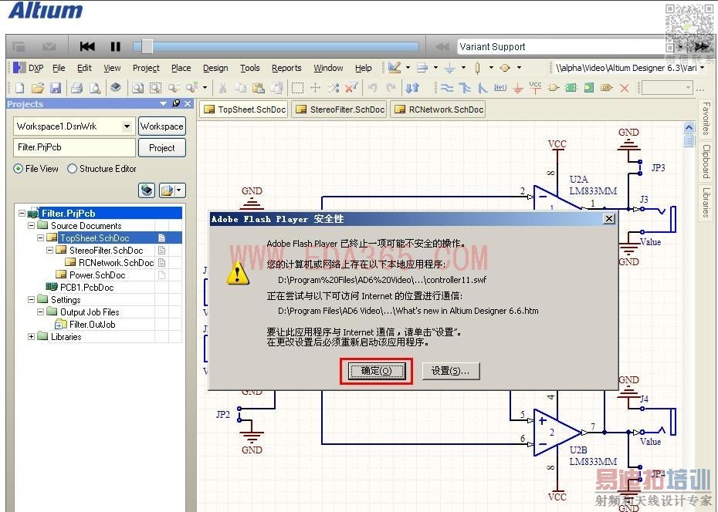Click the clear filter icon

point(351,87)
